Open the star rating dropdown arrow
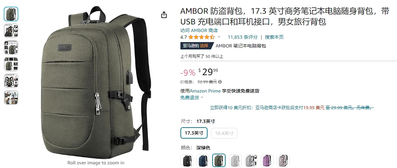The height and width of the screenshot is (168, 397). point(219,37)
